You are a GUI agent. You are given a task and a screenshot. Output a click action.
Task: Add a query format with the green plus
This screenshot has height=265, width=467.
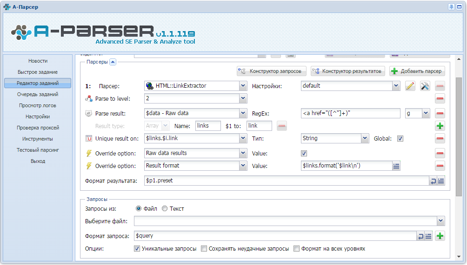point(440,236)
